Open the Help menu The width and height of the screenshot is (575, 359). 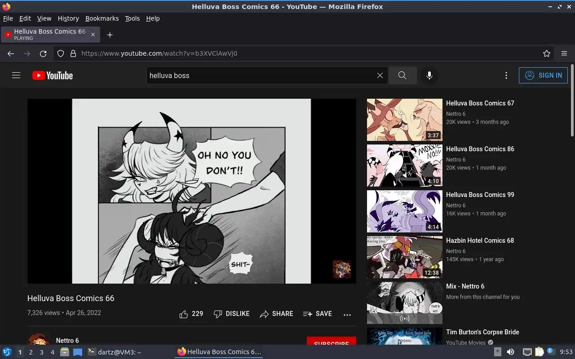[x=153, y=18]
